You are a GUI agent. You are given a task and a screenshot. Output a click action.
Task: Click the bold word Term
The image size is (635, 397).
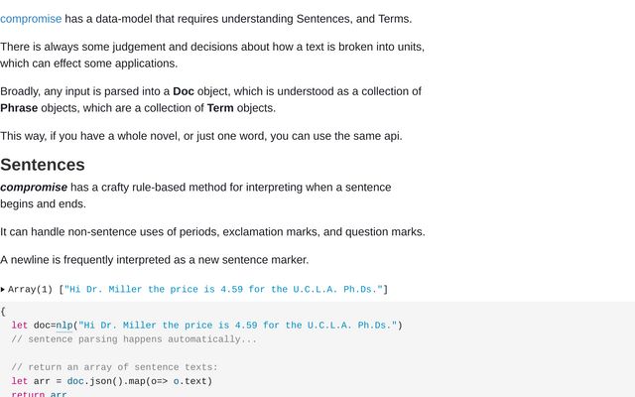(220, 108)
